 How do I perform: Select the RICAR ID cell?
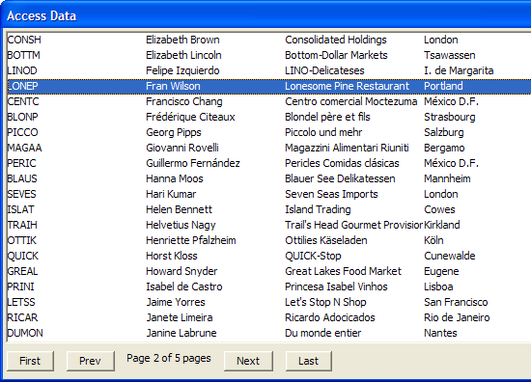pos(23,317)
